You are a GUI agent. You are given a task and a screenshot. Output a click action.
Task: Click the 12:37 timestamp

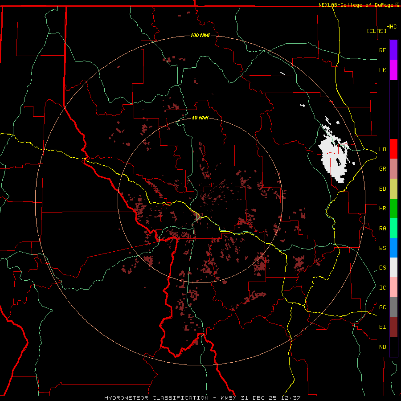point(290,398)
